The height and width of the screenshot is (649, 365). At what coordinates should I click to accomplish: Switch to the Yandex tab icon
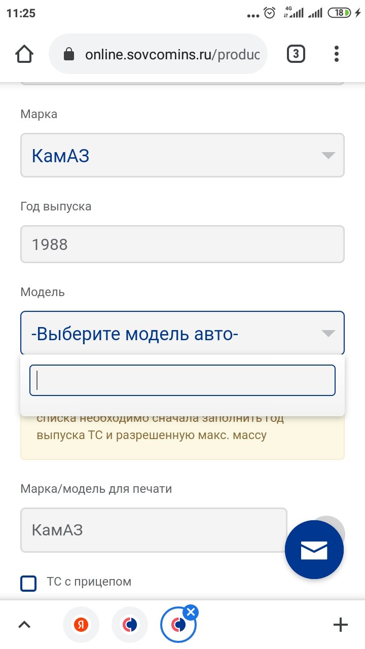coord(81,625)
